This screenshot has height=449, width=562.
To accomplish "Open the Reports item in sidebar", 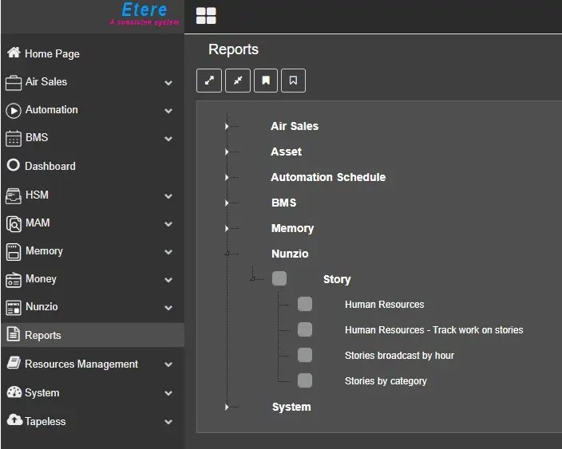I will click(x=43, y=335).
